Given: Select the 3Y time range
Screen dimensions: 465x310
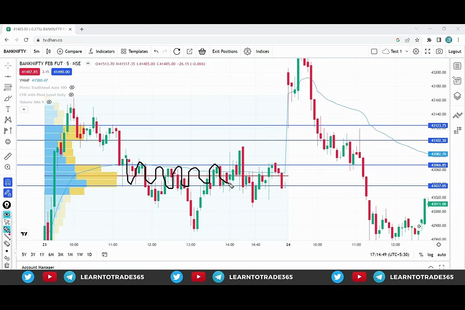Looking at the screenshot, I should 33,254.
